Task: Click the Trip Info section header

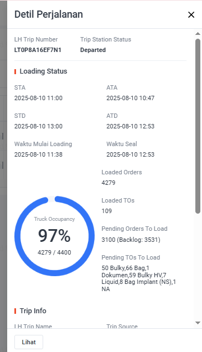Action: pos(33,311)
